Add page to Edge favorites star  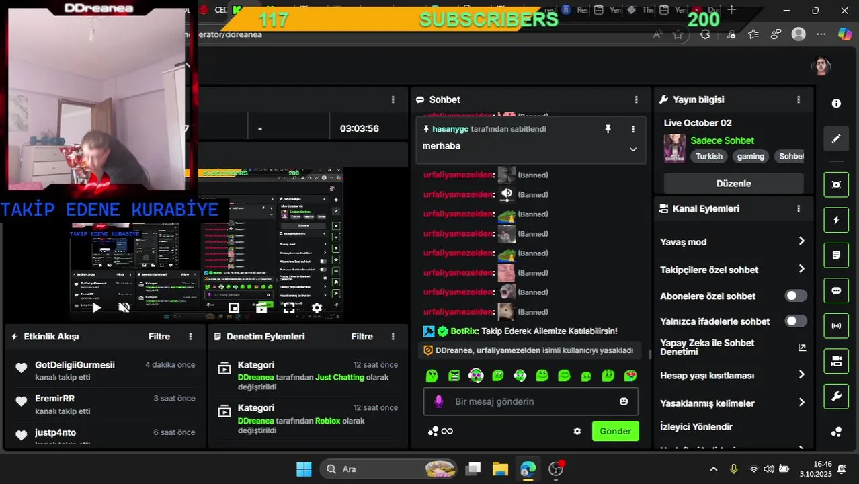coord(678,34)
